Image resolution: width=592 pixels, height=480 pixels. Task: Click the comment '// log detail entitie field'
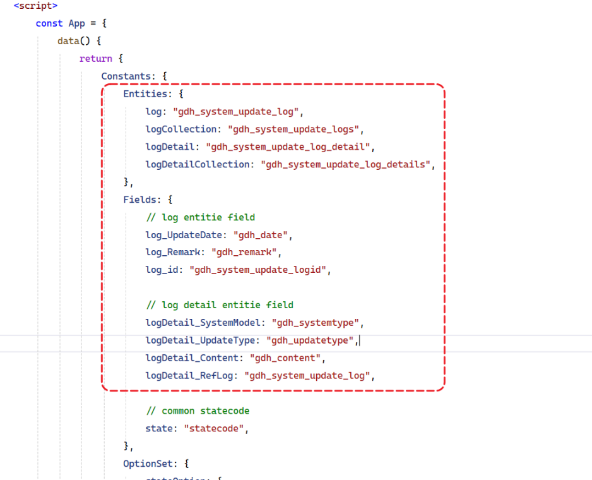coord(220,305)
